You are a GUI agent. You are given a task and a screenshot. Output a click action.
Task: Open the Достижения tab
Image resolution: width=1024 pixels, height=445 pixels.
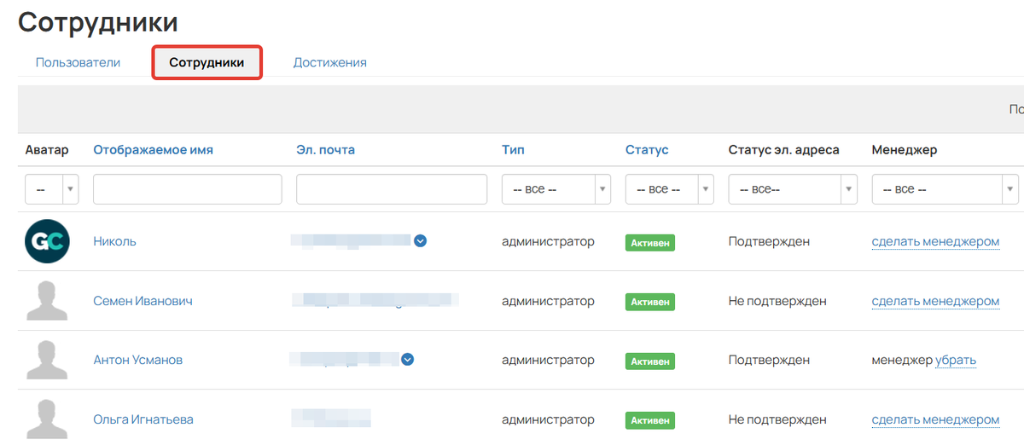[x=329, y=62]
